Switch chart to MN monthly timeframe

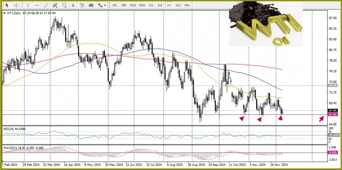(187, 5)
